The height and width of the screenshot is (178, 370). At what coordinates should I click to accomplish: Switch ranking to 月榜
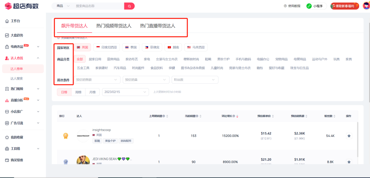[x=92, y=92]
